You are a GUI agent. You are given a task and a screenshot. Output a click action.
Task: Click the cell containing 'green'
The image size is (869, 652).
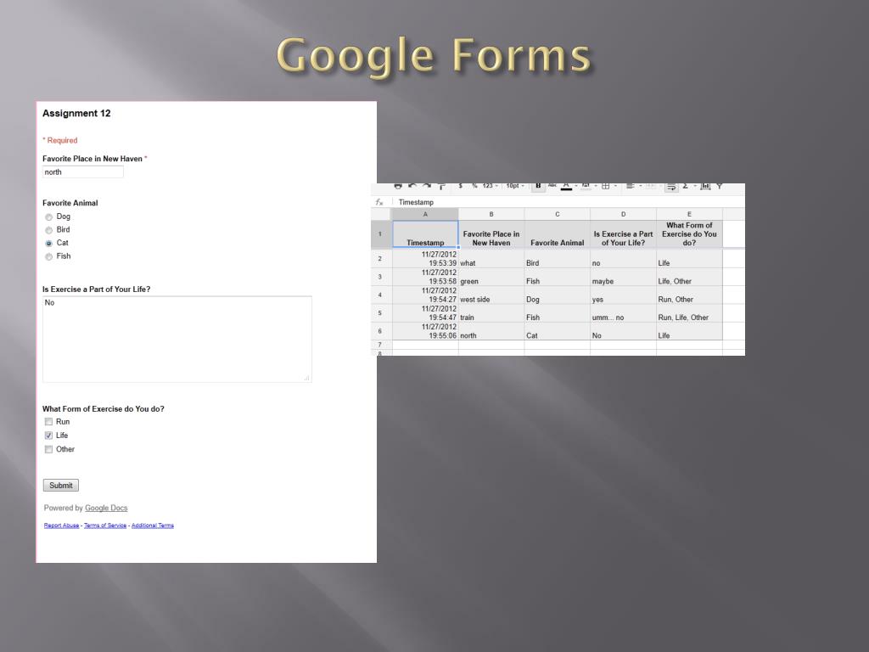[x=491, y=278]
